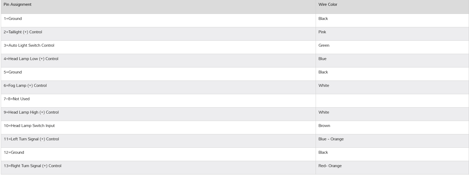The width and height of the screenshot is (469, 175).
Task: Select the Pink wire color cell
Action: tap(322, 32)
